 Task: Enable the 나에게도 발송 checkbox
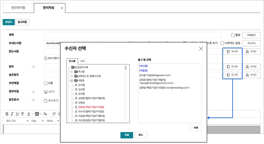pyautogui.click(x=222, y=43)
